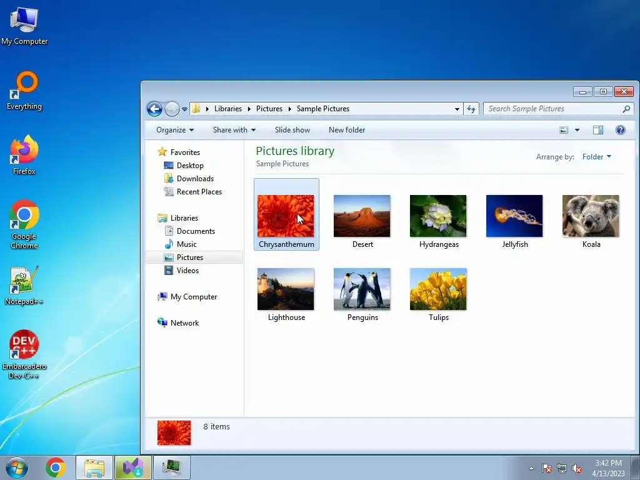This screenshot has height=480, width=640.
Task: Select My Computer in the navigation pane
Action: coord(187,297)
